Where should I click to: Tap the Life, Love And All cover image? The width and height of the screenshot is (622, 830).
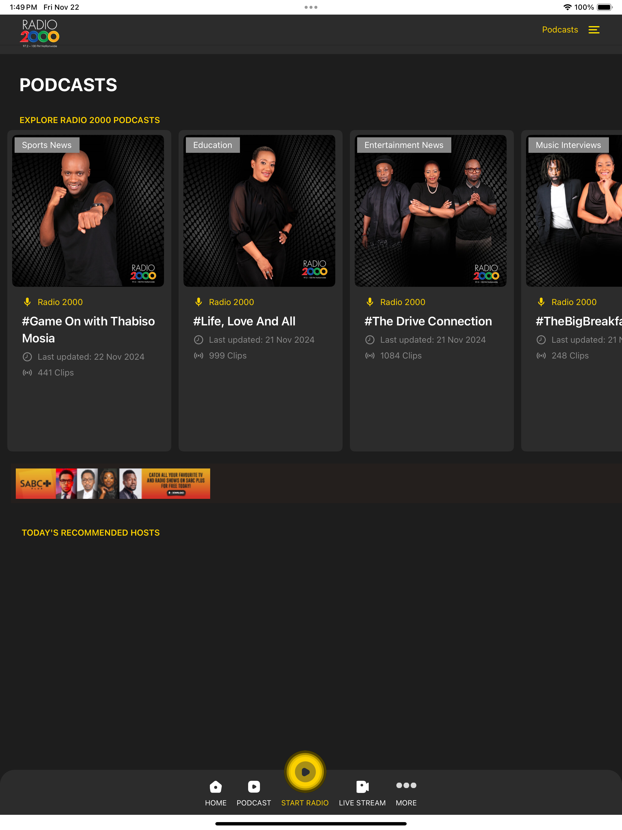tap(259, 211)
